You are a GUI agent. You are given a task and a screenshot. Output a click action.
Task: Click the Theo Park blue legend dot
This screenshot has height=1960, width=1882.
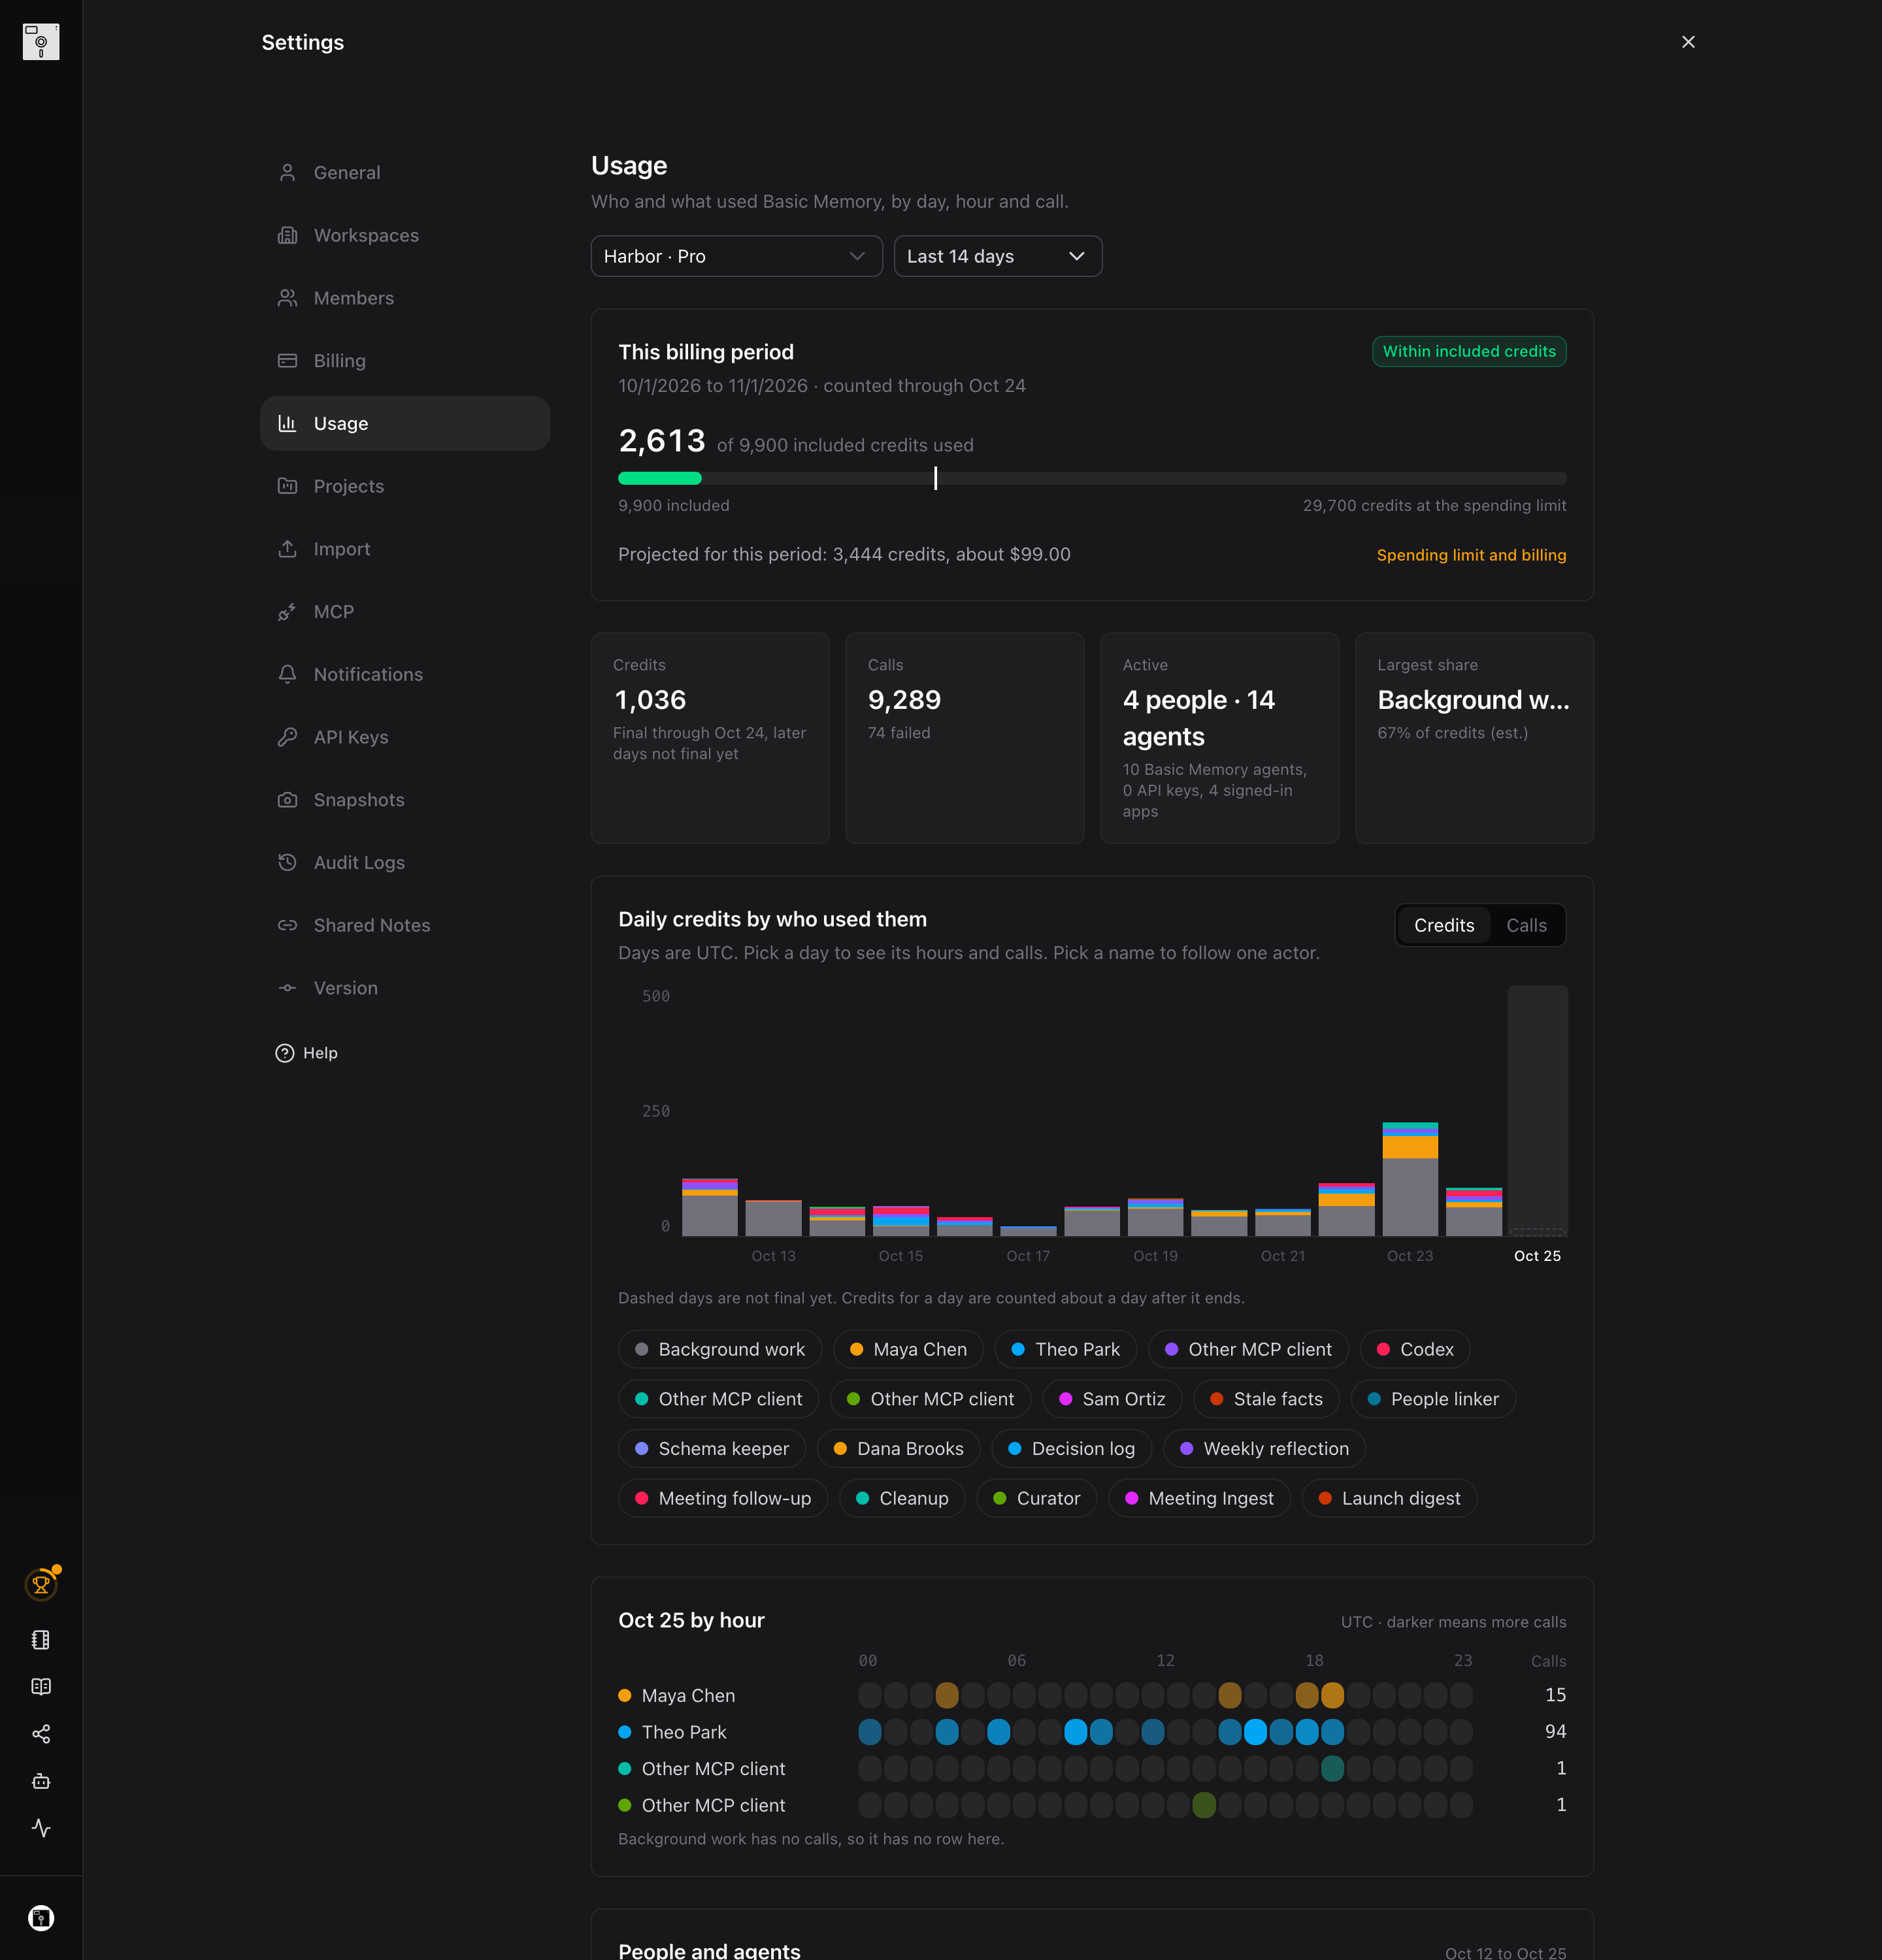1018,1350
